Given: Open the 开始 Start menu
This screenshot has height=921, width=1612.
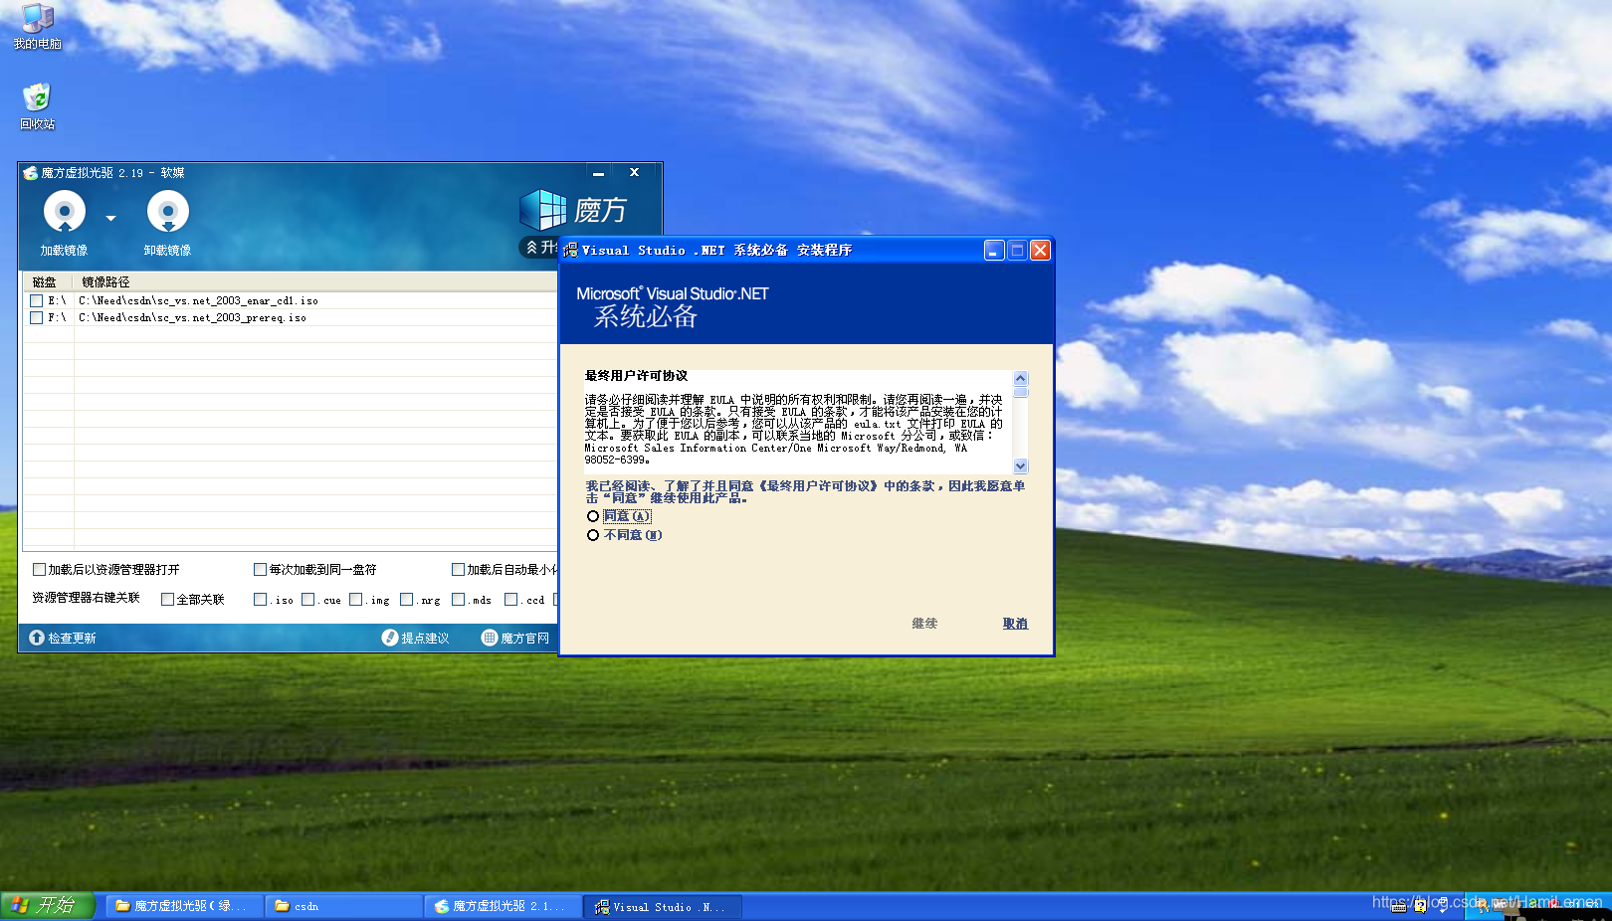Looking at the screenshot, I should [47, 906].
